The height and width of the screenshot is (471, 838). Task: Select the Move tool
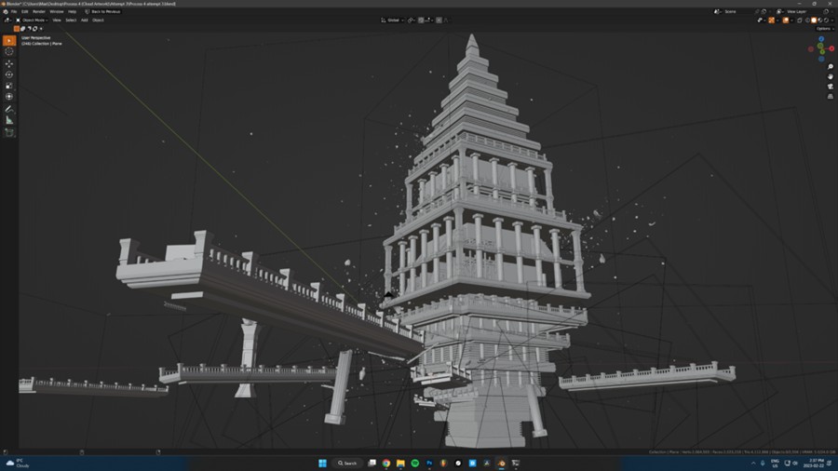pos(9,63)
